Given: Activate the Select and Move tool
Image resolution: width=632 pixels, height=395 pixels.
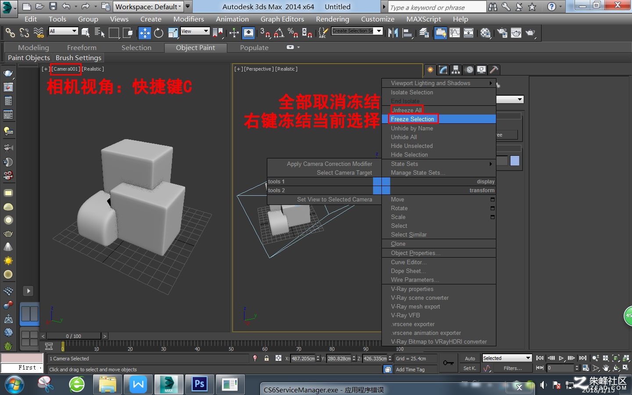Looking at the screenshot, I should pyautogui.click(x=144, y=33).
